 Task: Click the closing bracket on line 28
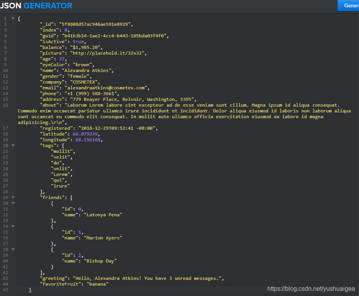point(41,192)
